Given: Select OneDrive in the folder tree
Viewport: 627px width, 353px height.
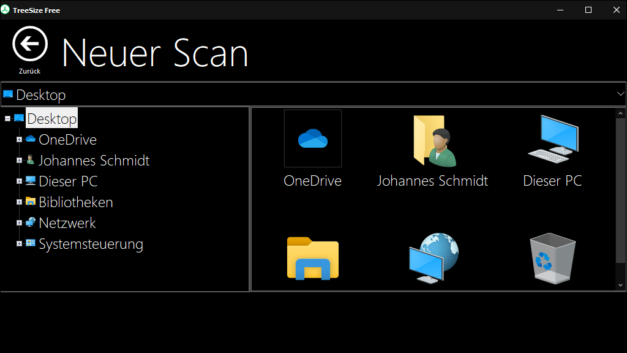Looking at the screenshot, I should tap(67, 140).
